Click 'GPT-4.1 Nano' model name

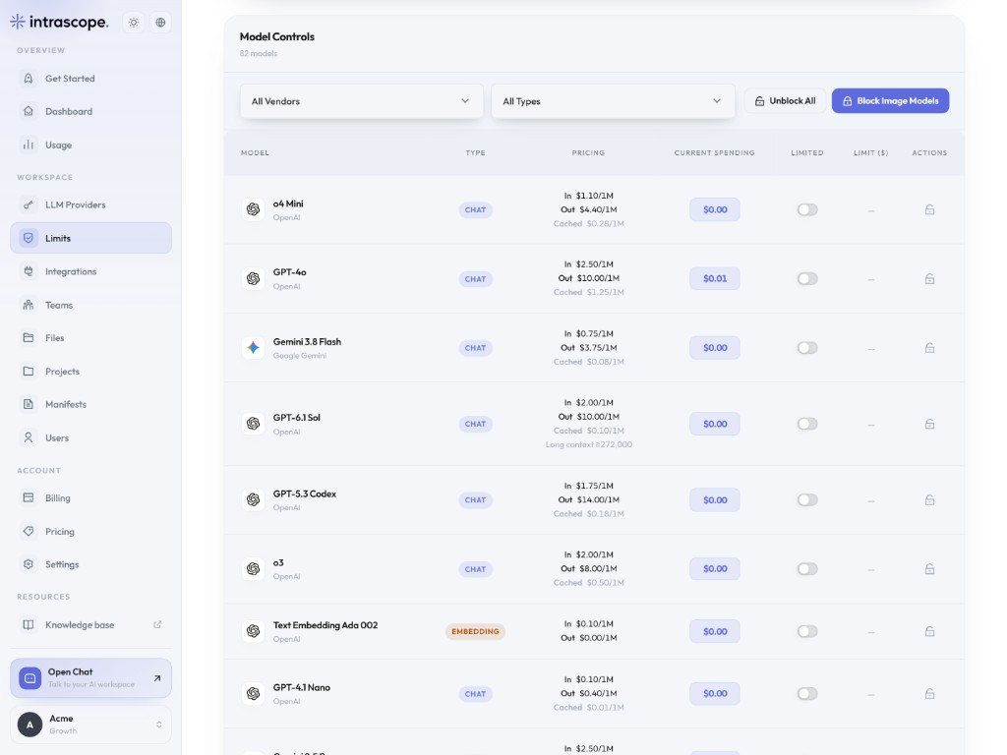302,687
